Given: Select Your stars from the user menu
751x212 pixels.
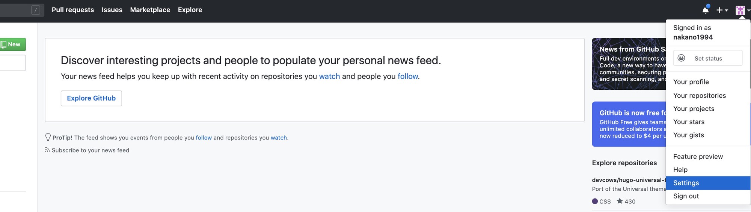Looking at the screenshot, I should 708,122.
